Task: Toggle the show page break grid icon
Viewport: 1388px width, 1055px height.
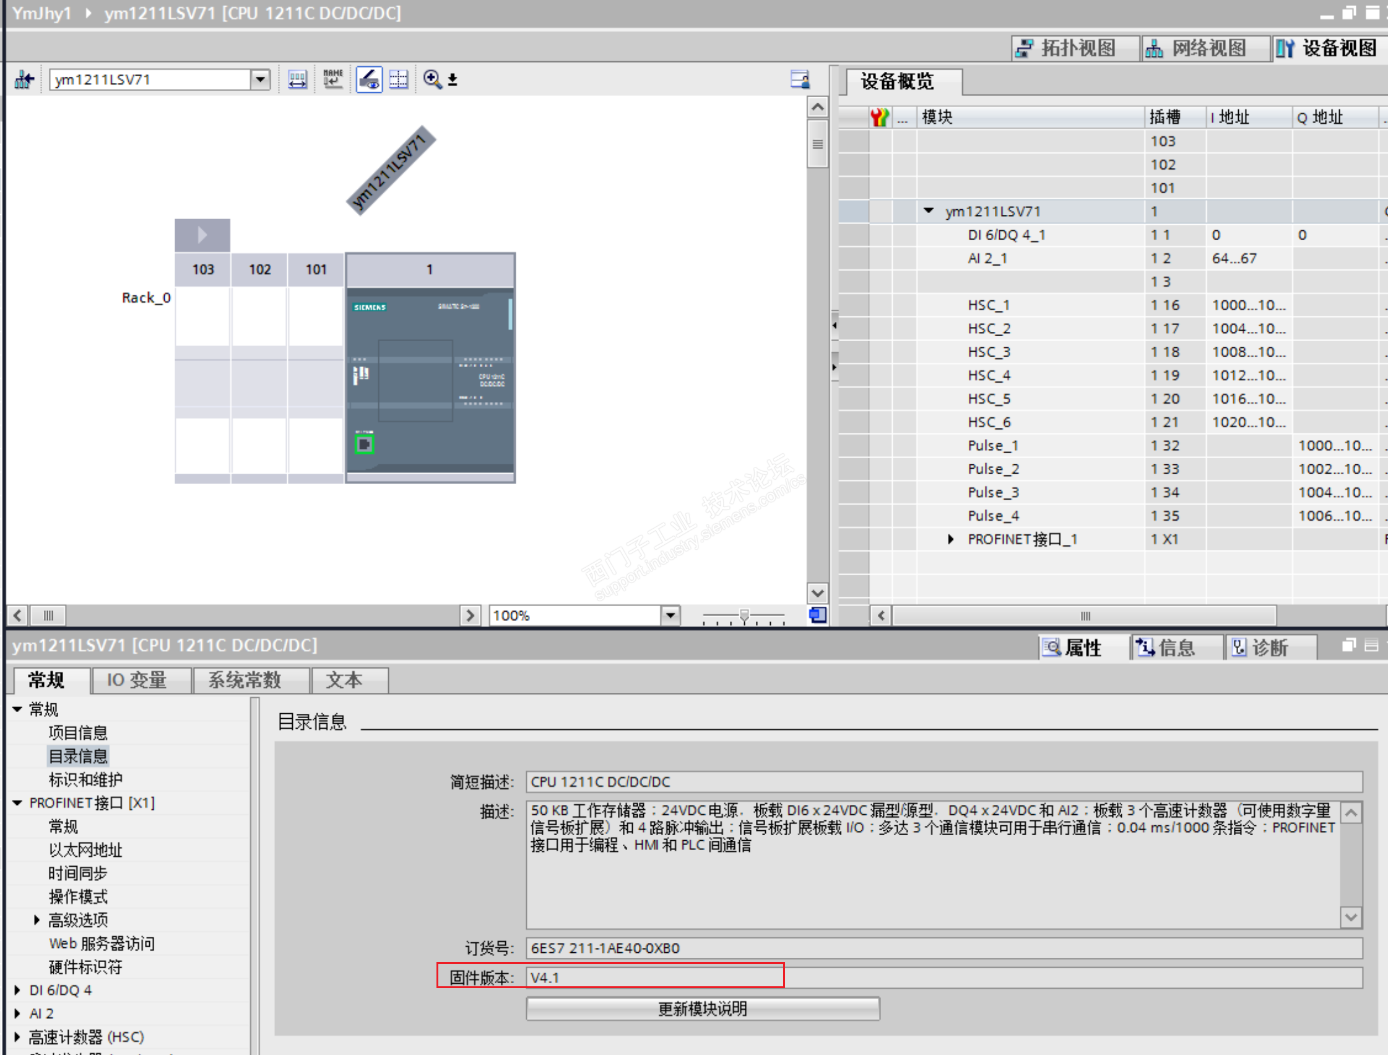Action: (x=399, y=80)
